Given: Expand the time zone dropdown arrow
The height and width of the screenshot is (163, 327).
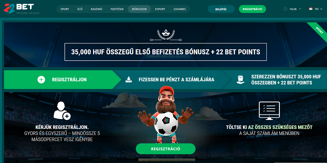Looking at the screenshot, I should pyautogui.click(x=300, y=9).
